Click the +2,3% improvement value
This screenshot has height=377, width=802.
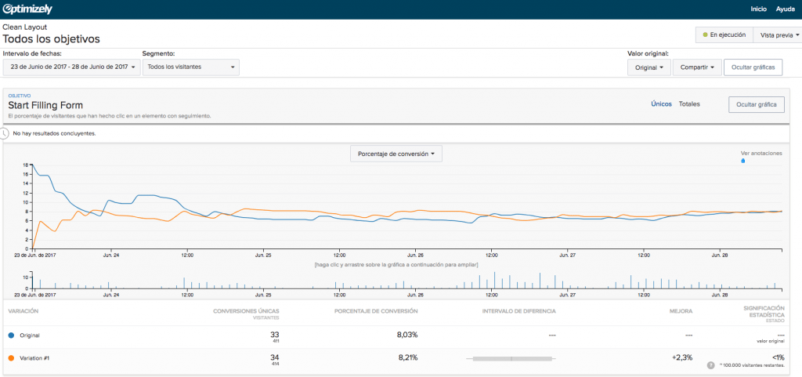pyautogui.click(x=682, y=357)
